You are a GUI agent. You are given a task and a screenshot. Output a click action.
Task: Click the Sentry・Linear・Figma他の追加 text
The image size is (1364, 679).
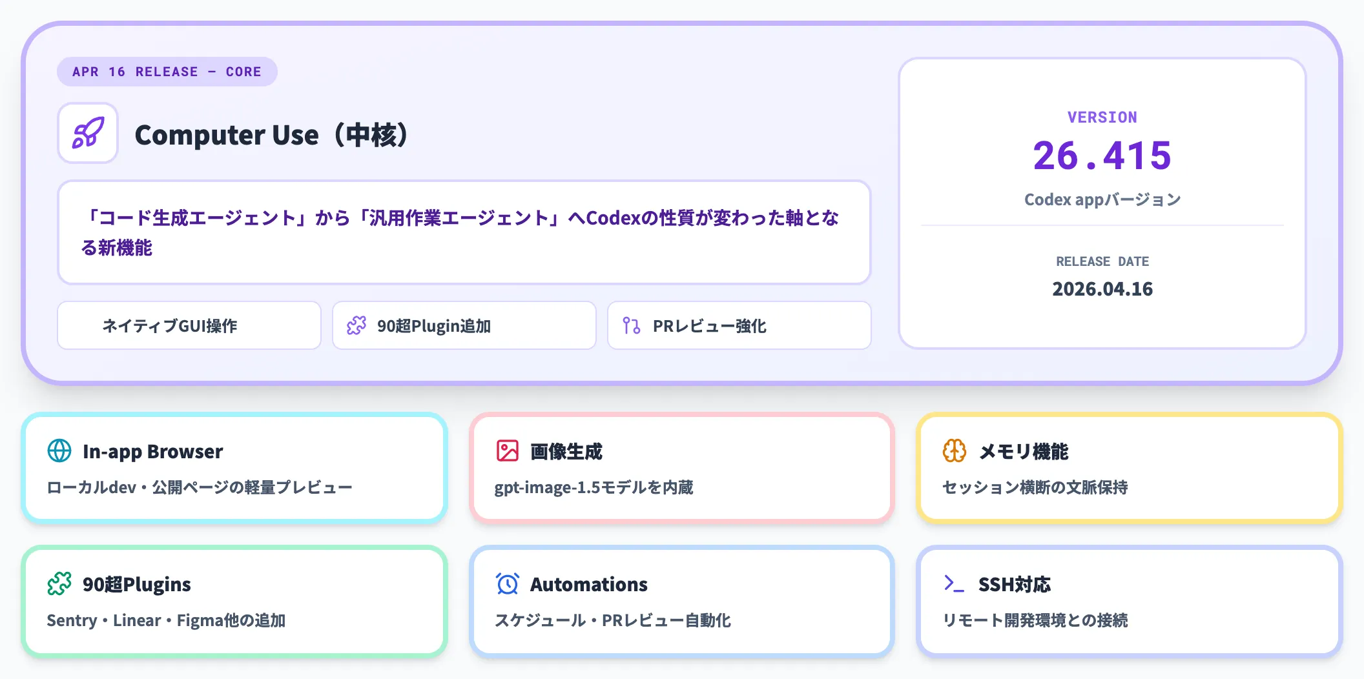pos(166,620)
